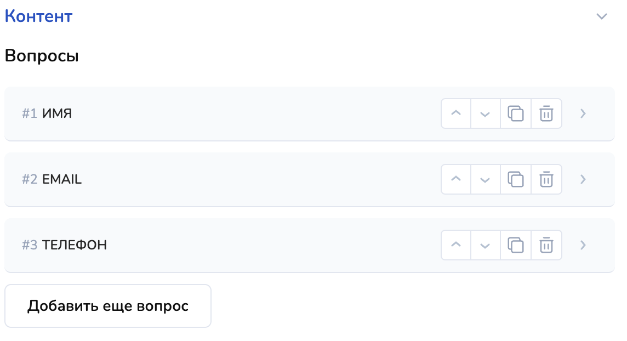Collapse the Контент section arrow
The image size is (627, 341).
[x=602, y=16]
